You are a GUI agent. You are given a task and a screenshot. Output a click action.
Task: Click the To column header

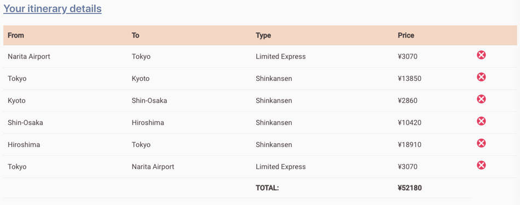(x=135, y=35)
